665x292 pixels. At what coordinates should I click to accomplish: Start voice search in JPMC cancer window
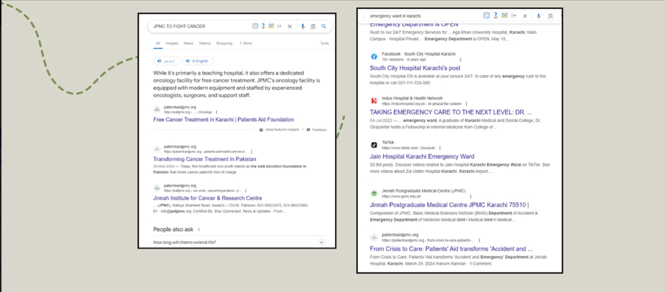303,26
